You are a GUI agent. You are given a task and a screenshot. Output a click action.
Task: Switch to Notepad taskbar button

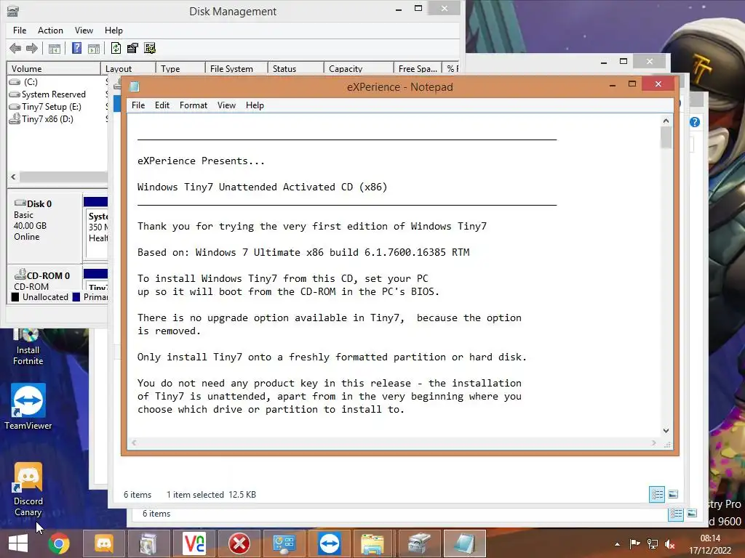point(464,543)
